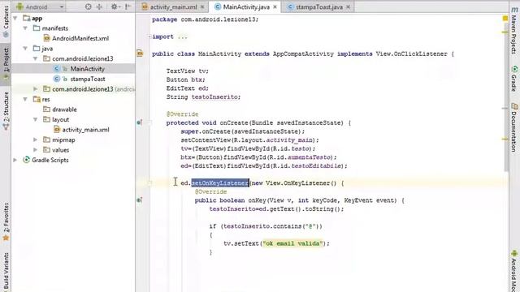
Task: Click the related XML file gutter icon beside class declaration
Action: point(140,53)
